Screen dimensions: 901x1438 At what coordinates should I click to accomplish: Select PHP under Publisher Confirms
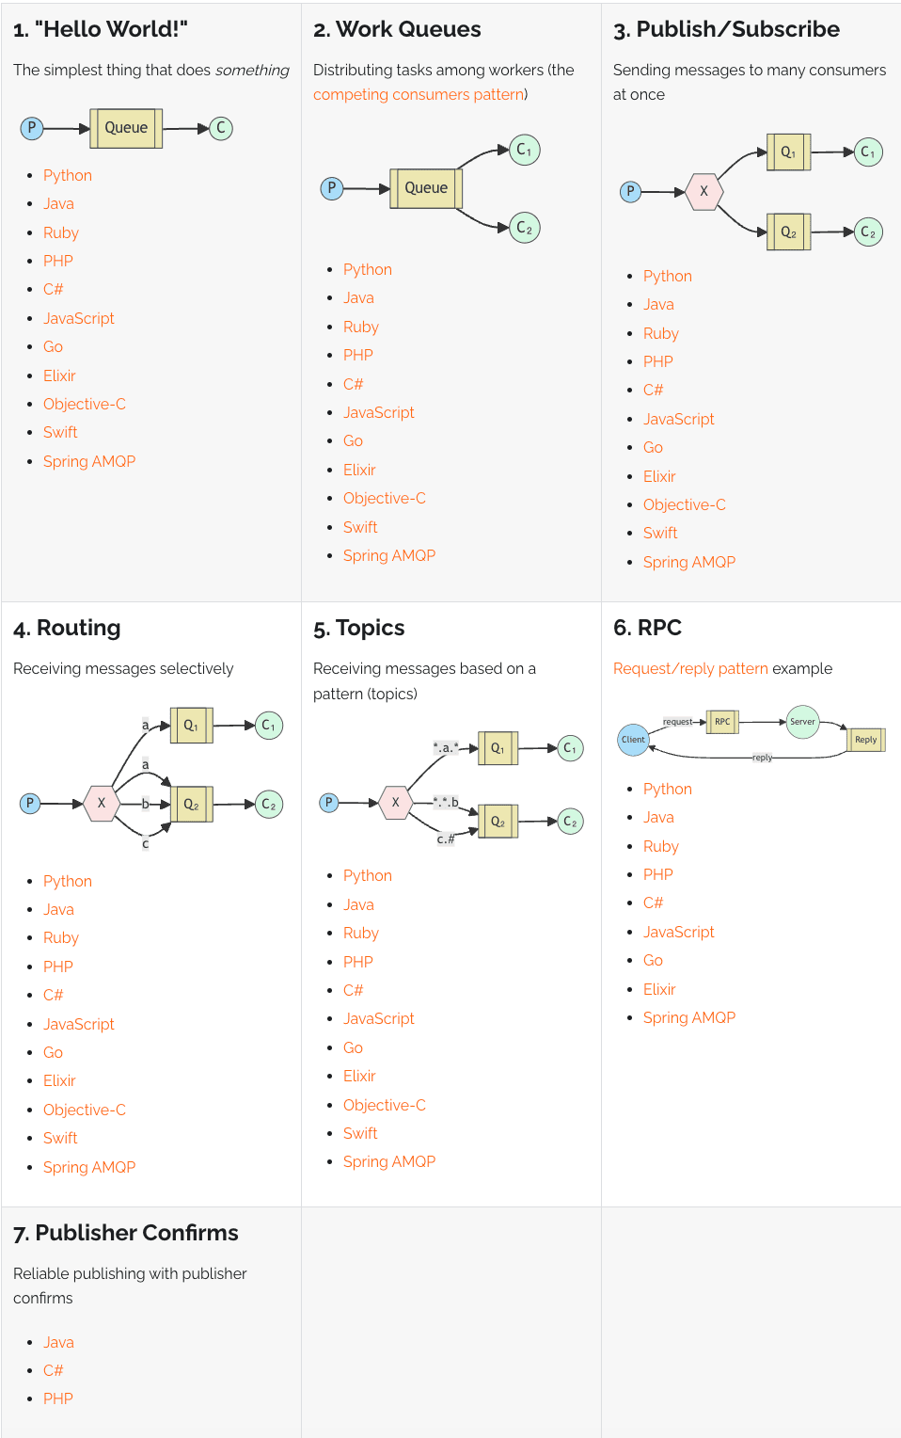[x=58, y=1398]
